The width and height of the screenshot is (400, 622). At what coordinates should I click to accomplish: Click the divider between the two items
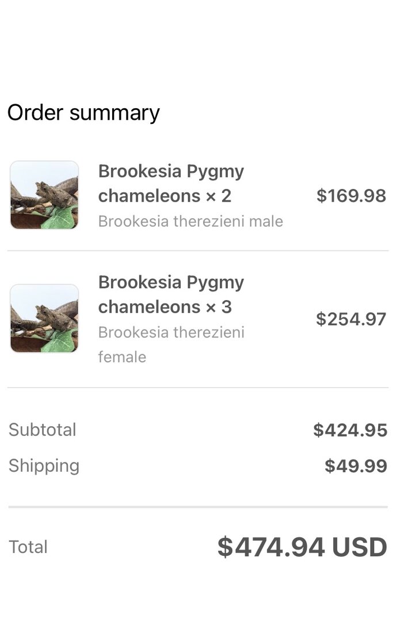198,251
